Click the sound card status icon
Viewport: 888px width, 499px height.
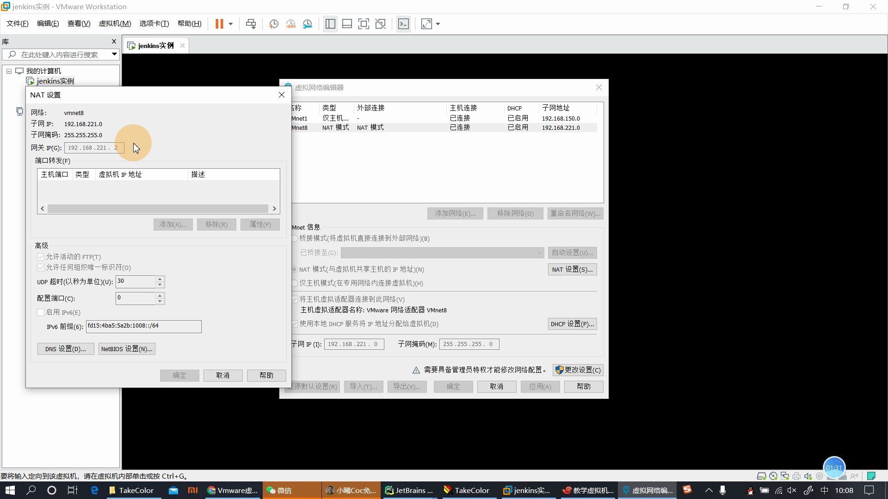tap(808, 476)
